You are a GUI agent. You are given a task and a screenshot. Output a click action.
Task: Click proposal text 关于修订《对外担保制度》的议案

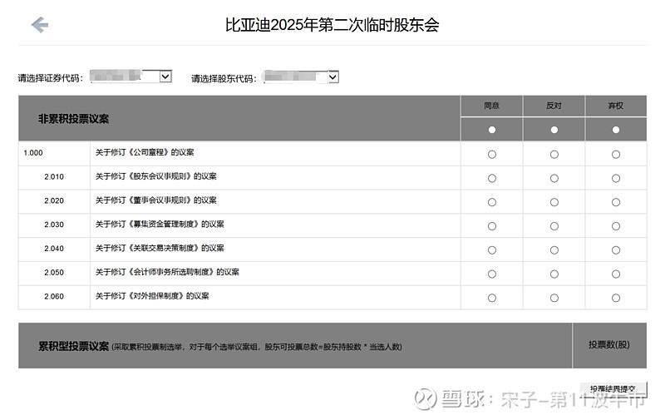152,296
